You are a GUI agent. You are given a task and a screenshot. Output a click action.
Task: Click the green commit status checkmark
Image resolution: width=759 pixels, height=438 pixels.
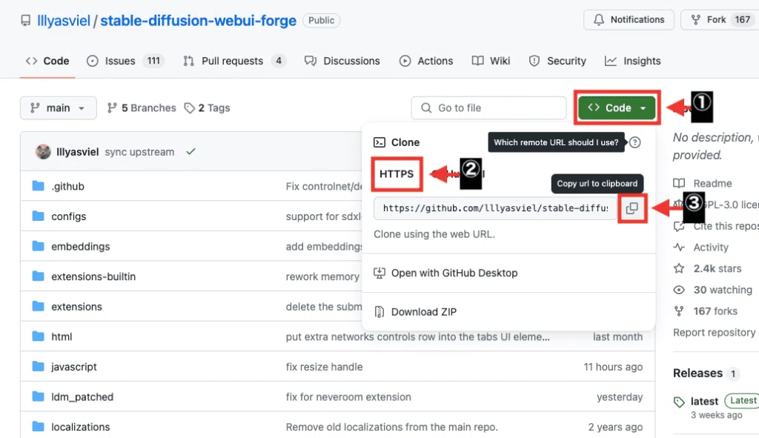[x=190, y=151]
